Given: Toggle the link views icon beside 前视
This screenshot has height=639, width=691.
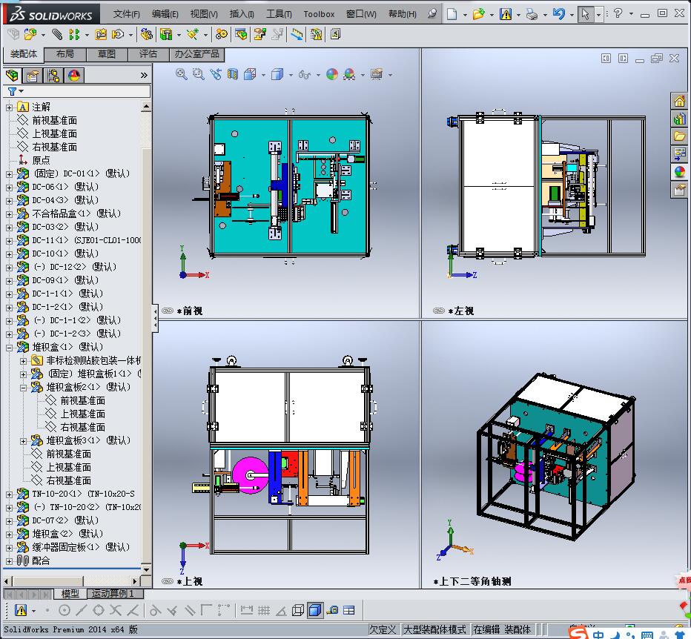Looking at the screenshot, I should (x=168, y=311).
